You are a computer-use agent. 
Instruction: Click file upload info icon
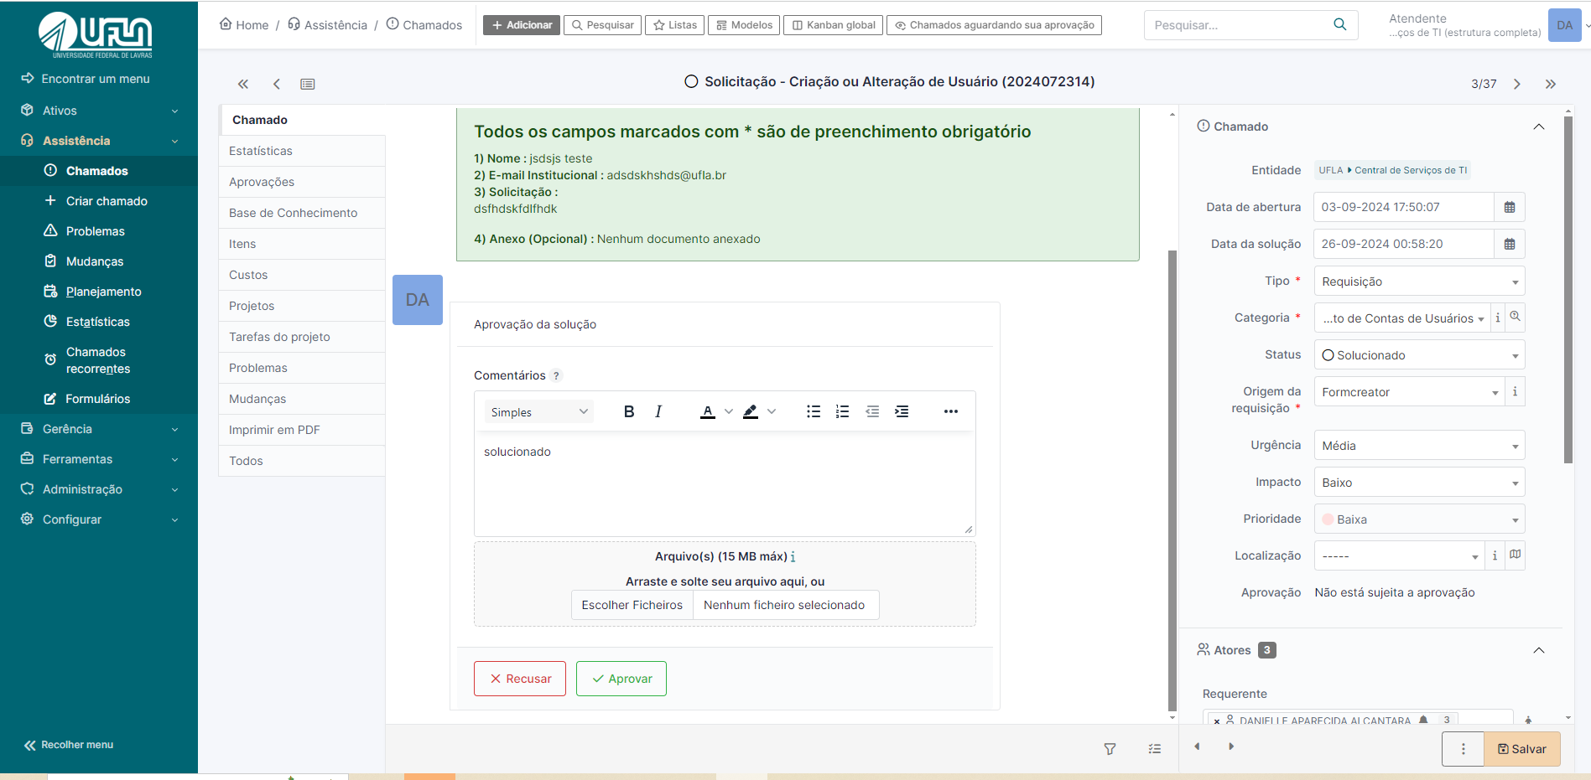(x=793, y=556)
